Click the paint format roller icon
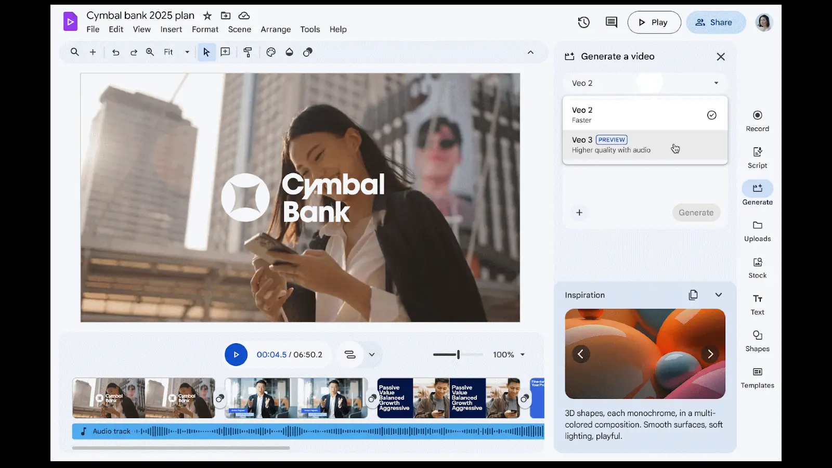 [x=248, y=52]
